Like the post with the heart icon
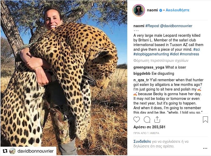Viewport: 211px width, 156px height. click(137, 120)
